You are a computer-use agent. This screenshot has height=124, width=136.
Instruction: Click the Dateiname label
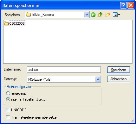coord(12,69)
